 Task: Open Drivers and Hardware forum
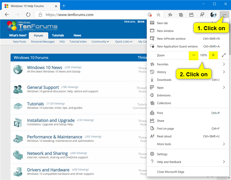pos(48,170)
